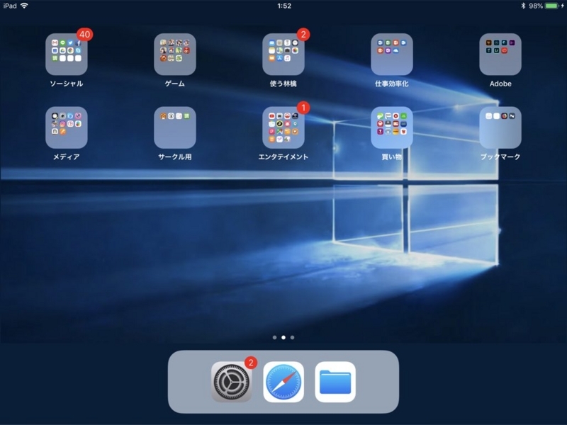This screenshot has height=425, width=567.
Task: Launch Settings from the dock
Action: (232, 382)
